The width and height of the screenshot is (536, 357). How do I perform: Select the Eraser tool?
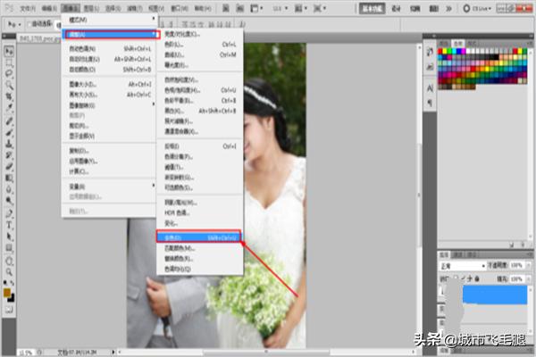pyautogui.click(x=9, y=167)
